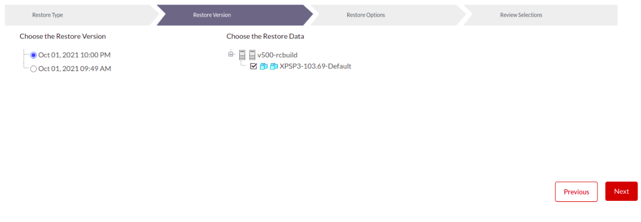Click the first server icon beside v500-rcbuild
The height and width of the screenshot is (222, 641).
(x=242, y=55)
